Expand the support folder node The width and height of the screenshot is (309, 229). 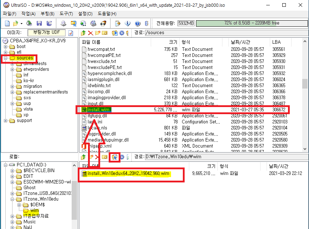pyautogui.click(x=5, y=121)
